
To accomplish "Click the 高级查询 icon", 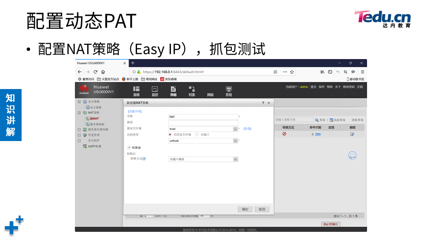I will pos(331,120).
